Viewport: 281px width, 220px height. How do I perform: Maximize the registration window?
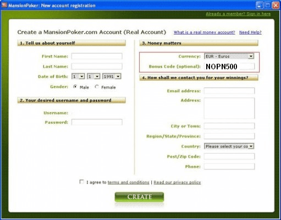[x=267, y=5]
